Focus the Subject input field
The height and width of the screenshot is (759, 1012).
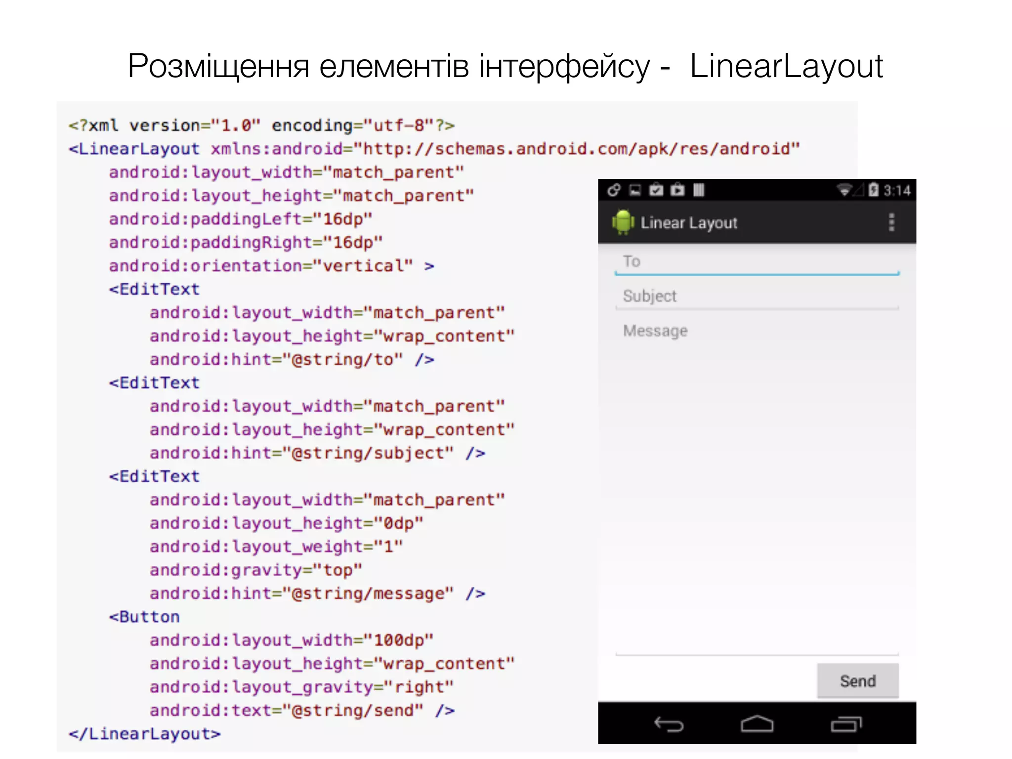click(x=757, y=296)
